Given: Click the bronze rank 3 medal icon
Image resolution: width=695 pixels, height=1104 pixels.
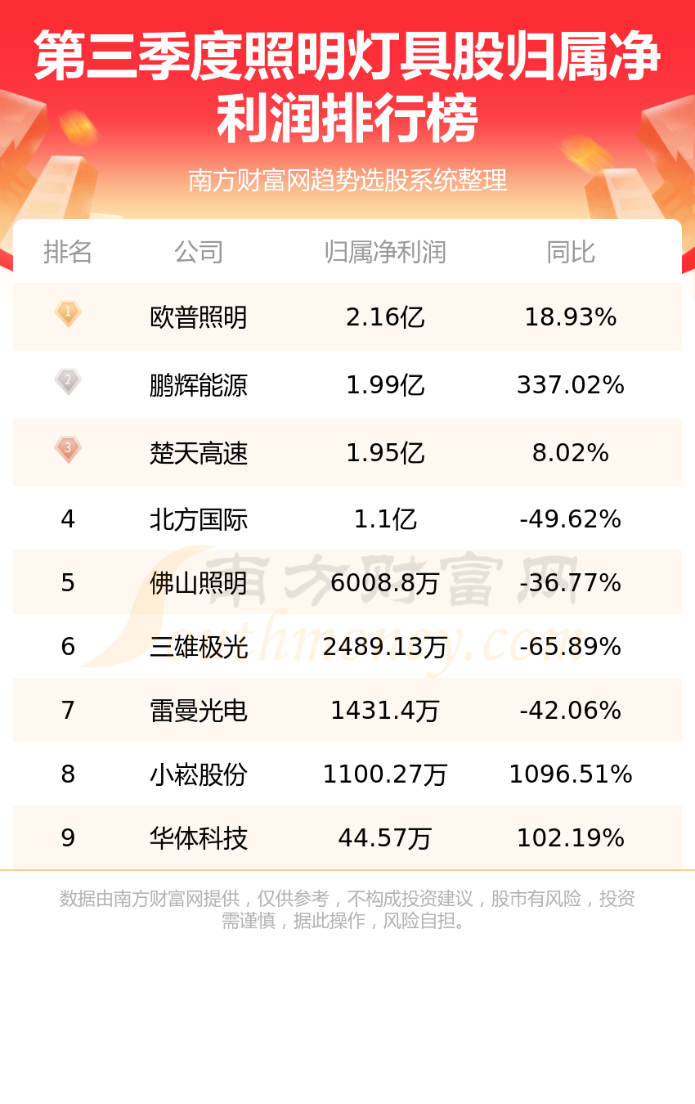Looking at the screenshot, I should click(x=68, y=450).
